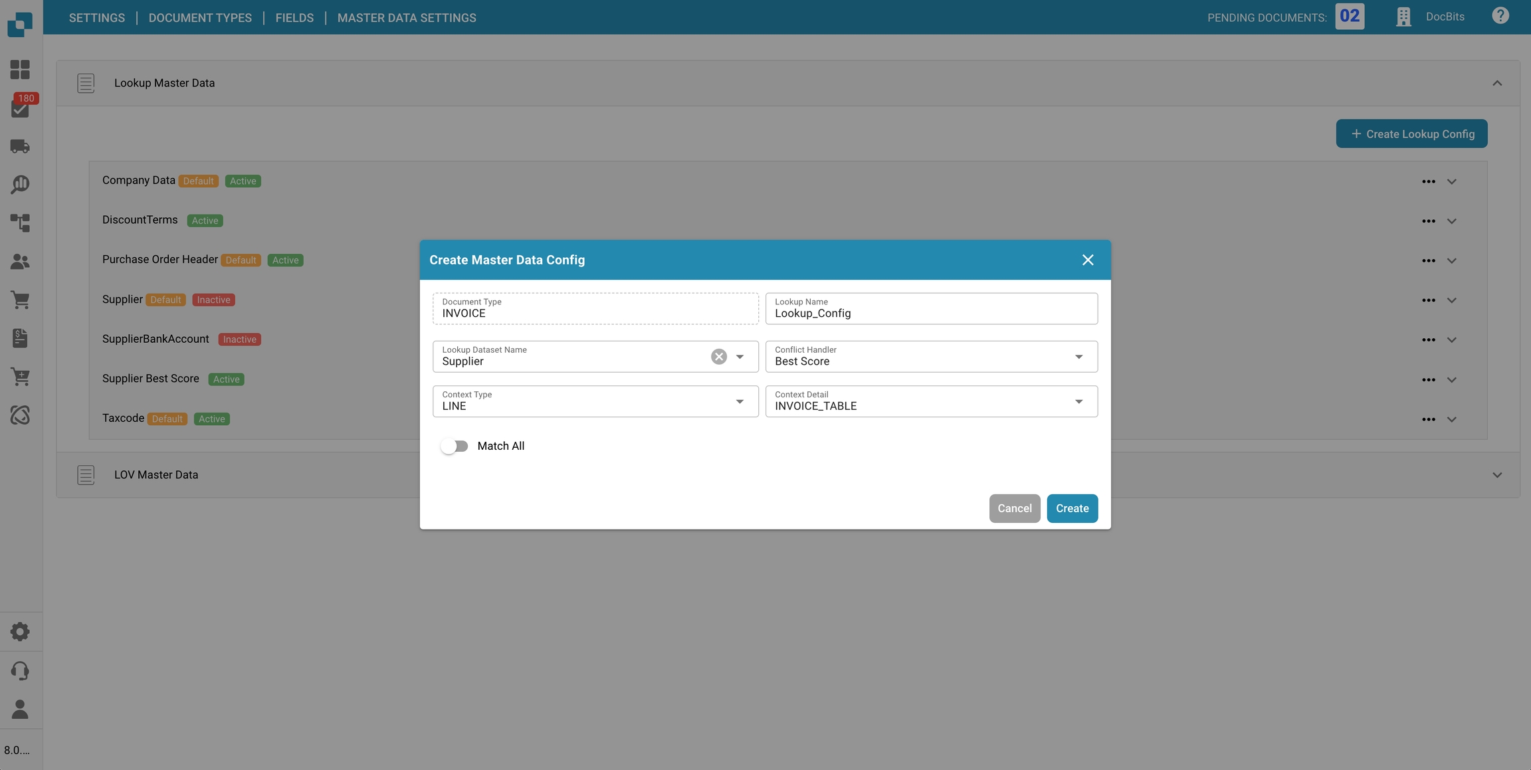The height and width of the screenshot is (770, 1531).
Task: Click the settings gear in sidebar
Action: pyautogui.click(x=20, y=631)
